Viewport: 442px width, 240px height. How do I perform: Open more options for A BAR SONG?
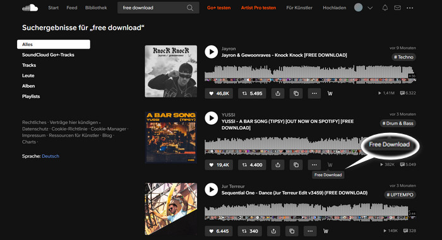[x=314, y=165]
